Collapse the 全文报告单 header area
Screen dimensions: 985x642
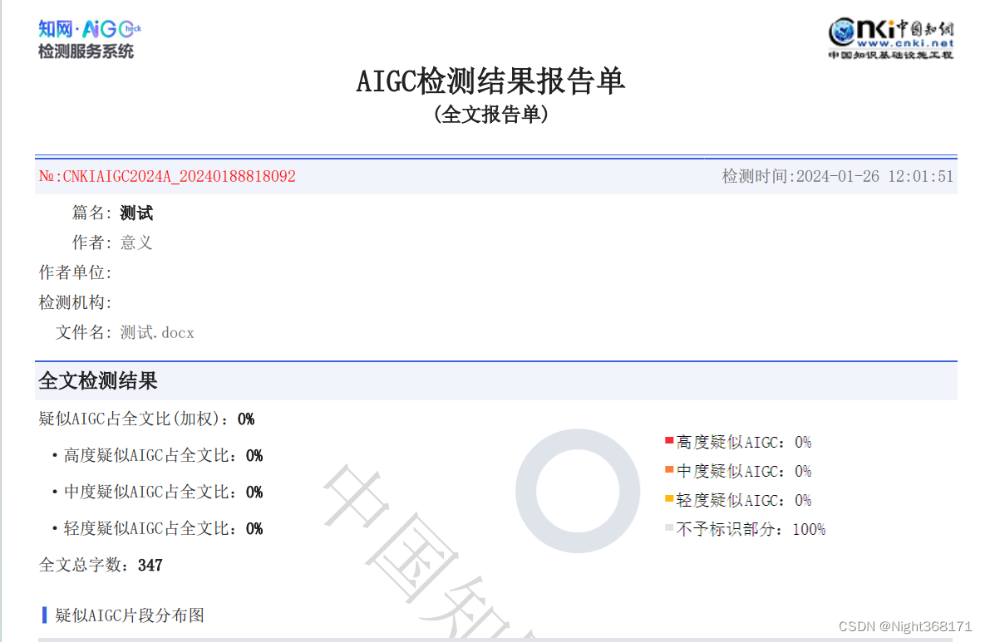pos(492,115)
